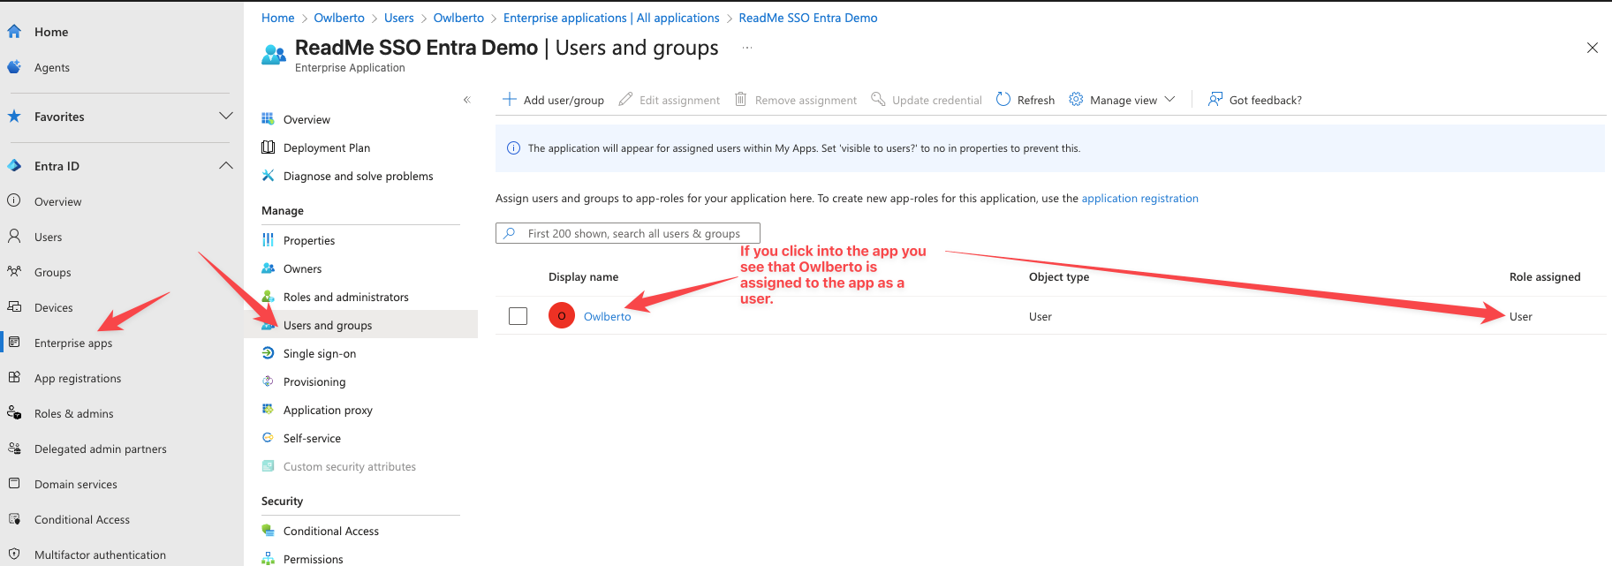Click the Entra ID diamond icon

point(14,166)
